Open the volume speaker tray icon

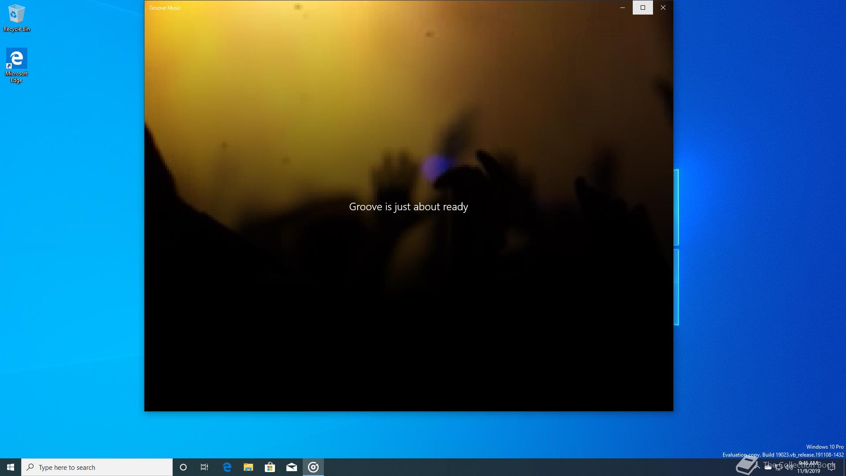pyautogui.click(x=789, y=467)
